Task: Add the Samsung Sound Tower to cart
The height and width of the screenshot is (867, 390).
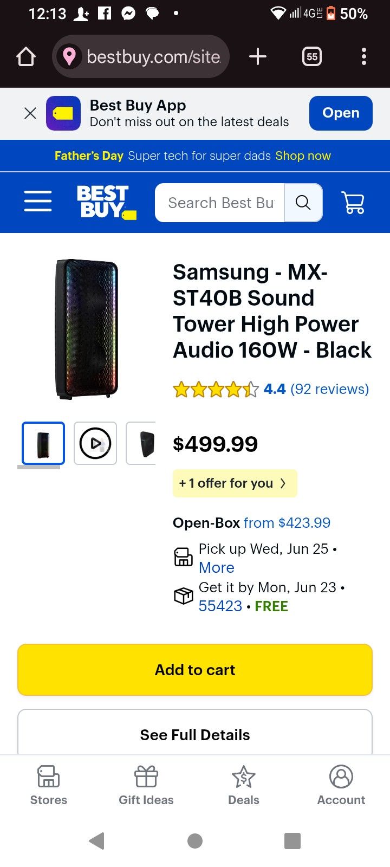Action: coord(194,669)
